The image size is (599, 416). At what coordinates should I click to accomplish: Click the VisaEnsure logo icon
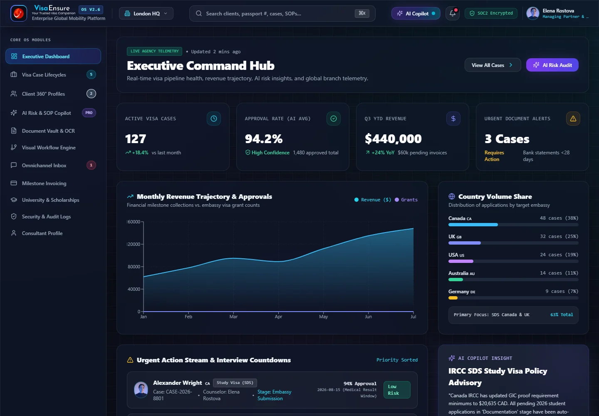[19, 13]
